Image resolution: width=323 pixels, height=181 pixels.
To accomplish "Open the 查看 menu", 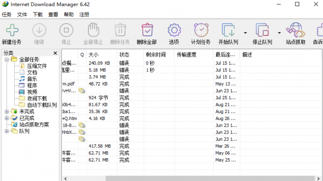I will [53, 15].
